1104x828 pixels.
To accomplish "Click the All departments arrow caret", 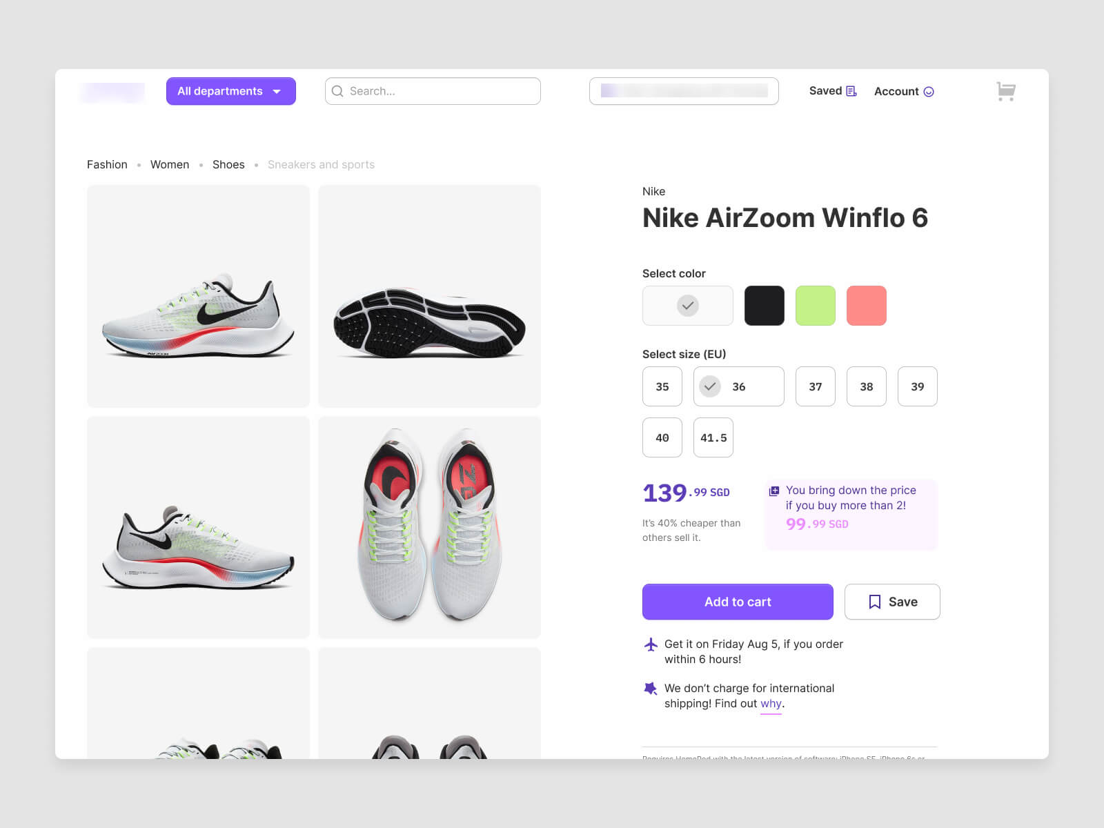I will pyautogui.click(x=277, y=92).
